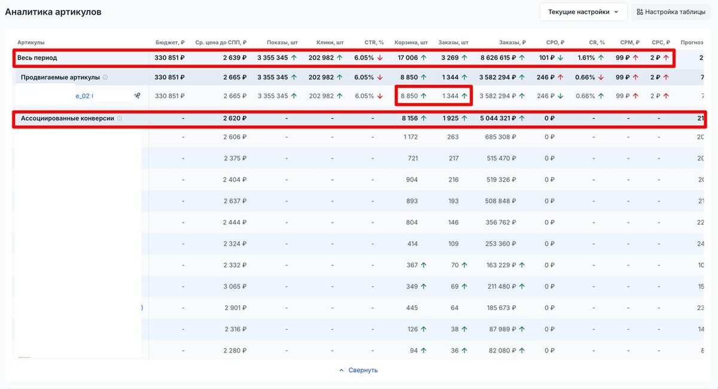The height and width of the screenshot is (389, 718).
Task: Click the 904 basket cell
Action: tap(412, 180)
